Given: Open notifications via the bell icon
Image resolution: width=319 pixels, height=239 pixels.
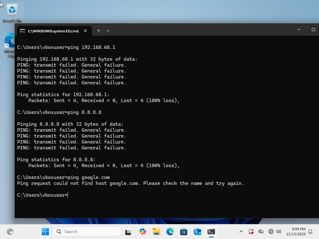Looking at the screenshot, I should tap(311, 232).
